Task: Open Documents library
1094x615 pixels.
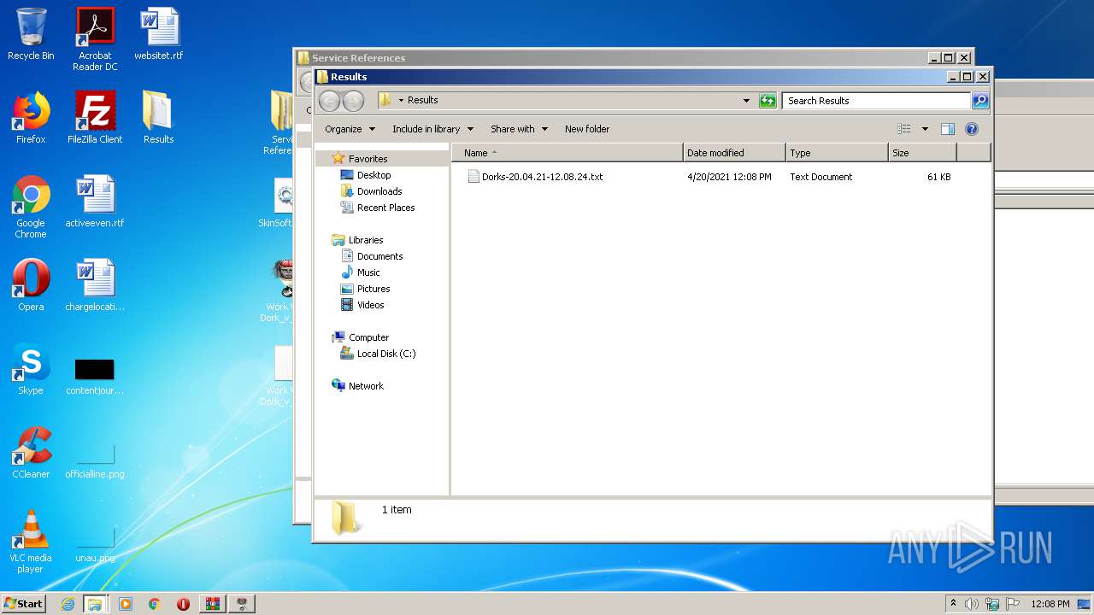Action: click(x=379, y=256)
